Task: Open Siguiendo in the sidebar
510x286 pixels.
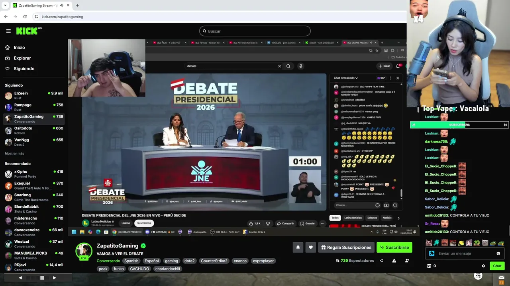Action: click(x=24, y=69)
